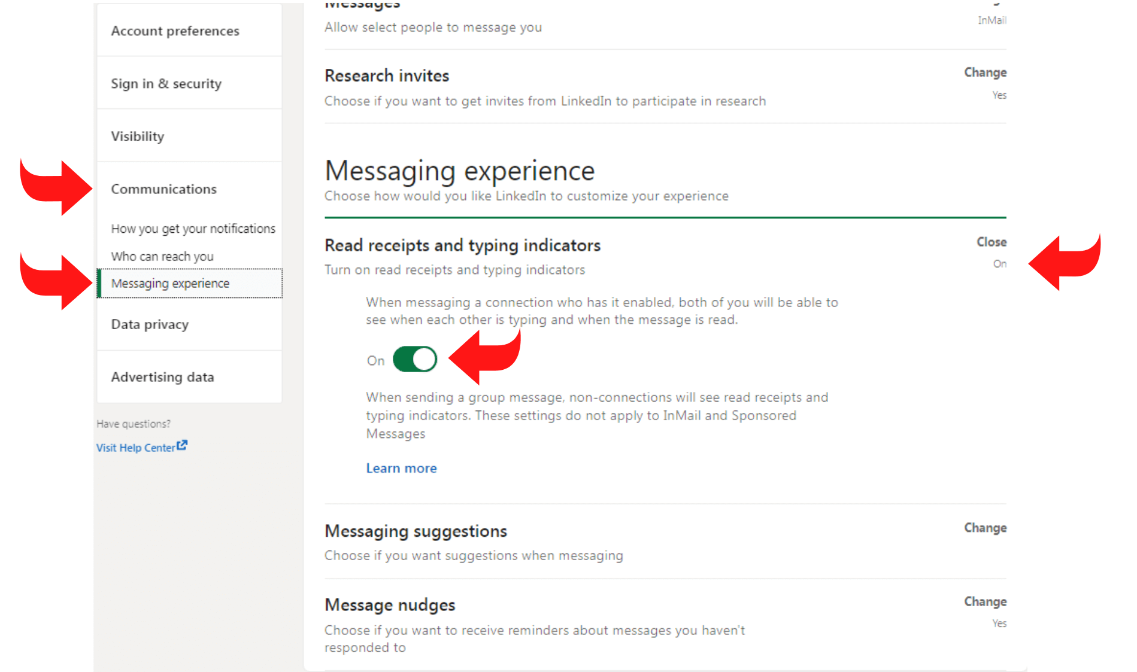Click the Messaging suggestions heading
This screenshot has height=672, width=1137.
416,531
